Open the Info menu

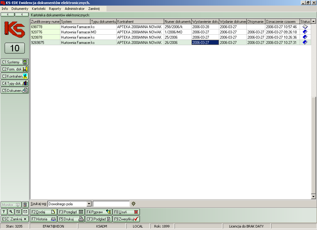click(5, 9)
